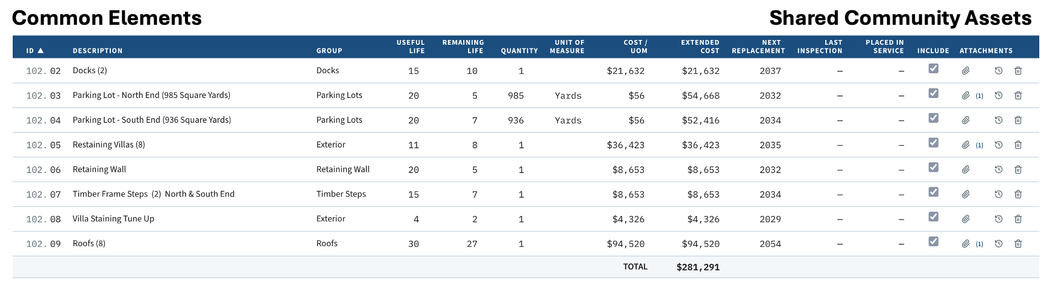The image size is (1055, 294).
Task: Open attachments paperclip for Docks (2) row
Action: (965, 71)
